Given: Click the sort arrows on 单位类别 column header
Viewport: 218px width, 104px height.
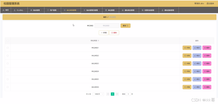Looking at the screenshot, I should click(x=98, y=41).
